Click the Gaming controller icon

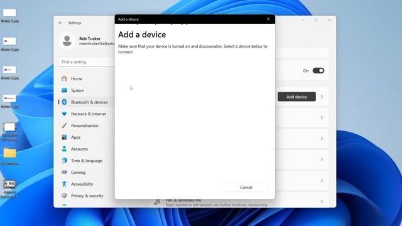(x=64, y=172)
